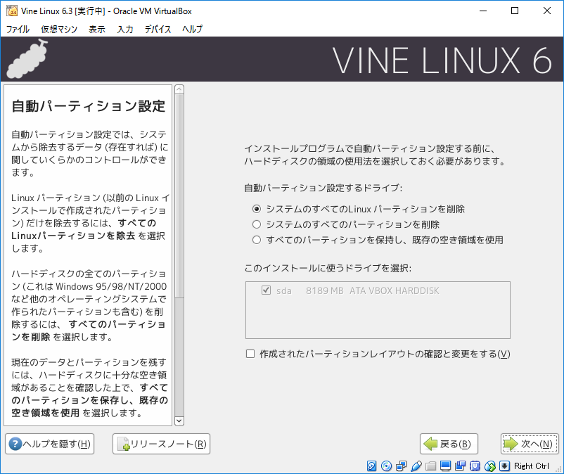Image resolution: width=564 pixels, height=474 pixels.
Task: Click the optical disc drive status icon
Action: 386,466
